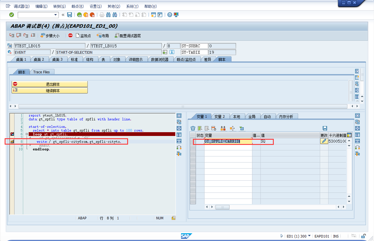374x241 pixels.
Task: Click the code editor status icon beside NUM
Action: coord(174,218)
